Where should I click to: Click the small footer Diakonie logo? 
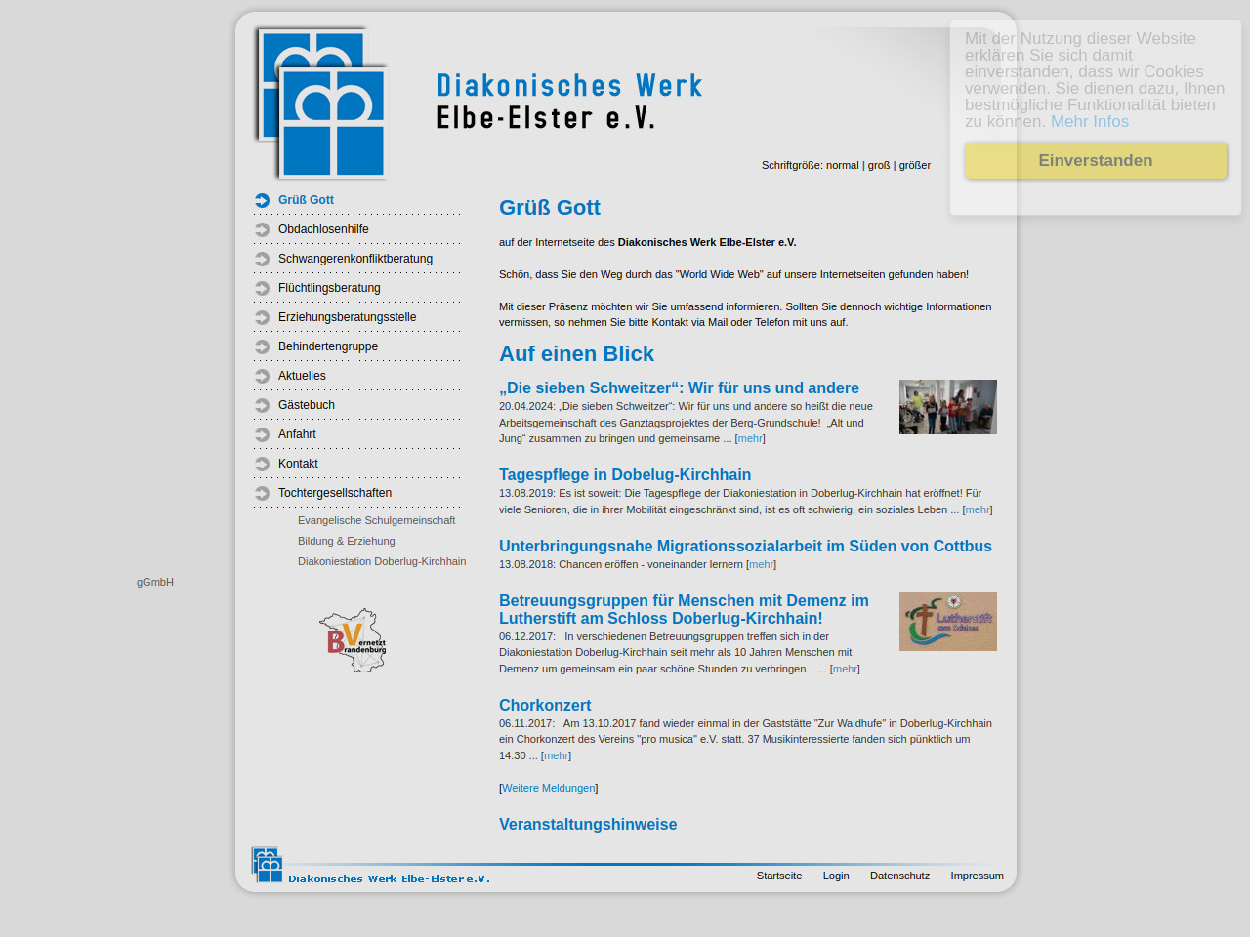tap(267, 865)
